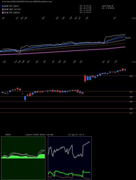The height and width of the screenshot is (180, 136).
Task: Click the Pre V: 0.709 M value
Action: [108, 8]
